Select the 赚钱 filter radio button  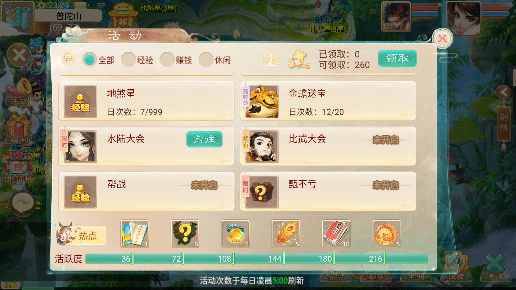pyautogui.click(x=167, y=60)
